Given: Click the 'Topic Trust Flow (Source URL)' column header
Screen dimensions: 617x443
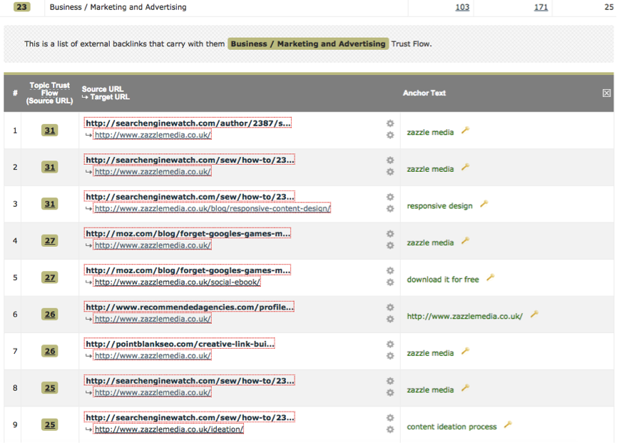Looking at the screenshot, I should point(50,93).
